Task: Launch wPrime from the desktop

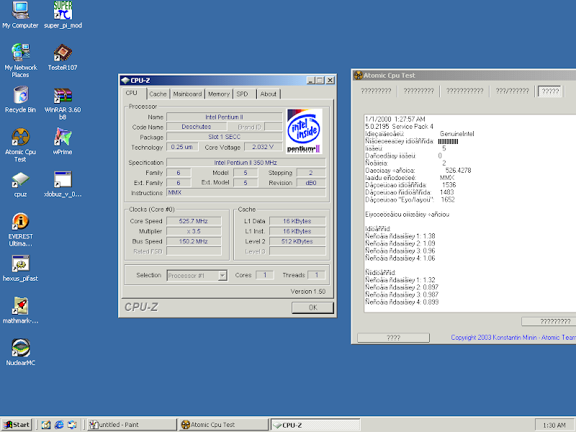Action: [63, 137]
